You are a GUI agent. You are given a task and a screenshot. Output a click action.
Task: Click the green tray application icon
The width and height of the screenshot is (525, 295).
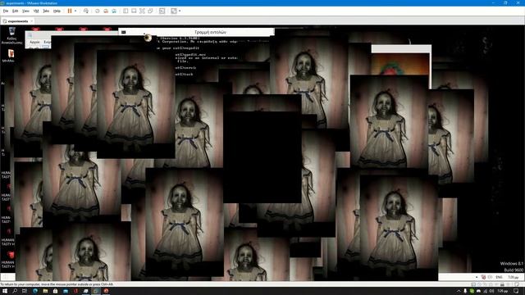coord(472,291)
